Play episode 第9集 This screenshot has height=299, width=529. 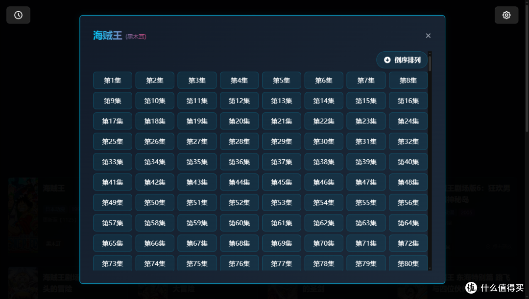click(113, 101)
